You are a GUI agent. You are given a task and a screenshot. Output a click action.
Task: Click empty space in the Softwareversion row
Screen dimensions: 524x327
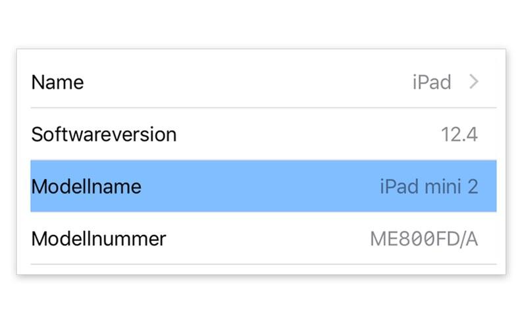303,135
